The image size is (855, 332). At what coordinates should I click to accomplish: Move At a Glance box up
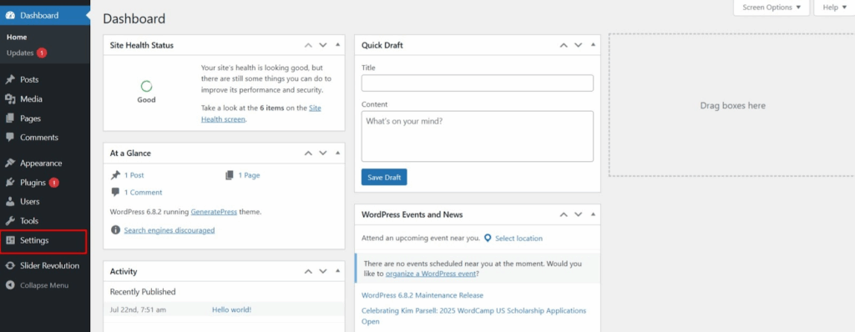click(x=309, y=153)
